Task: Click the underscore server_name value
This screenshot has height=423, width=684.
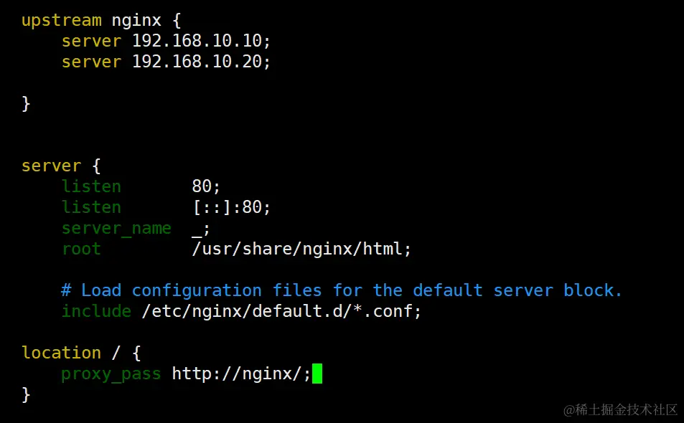Action: [197, 229]
